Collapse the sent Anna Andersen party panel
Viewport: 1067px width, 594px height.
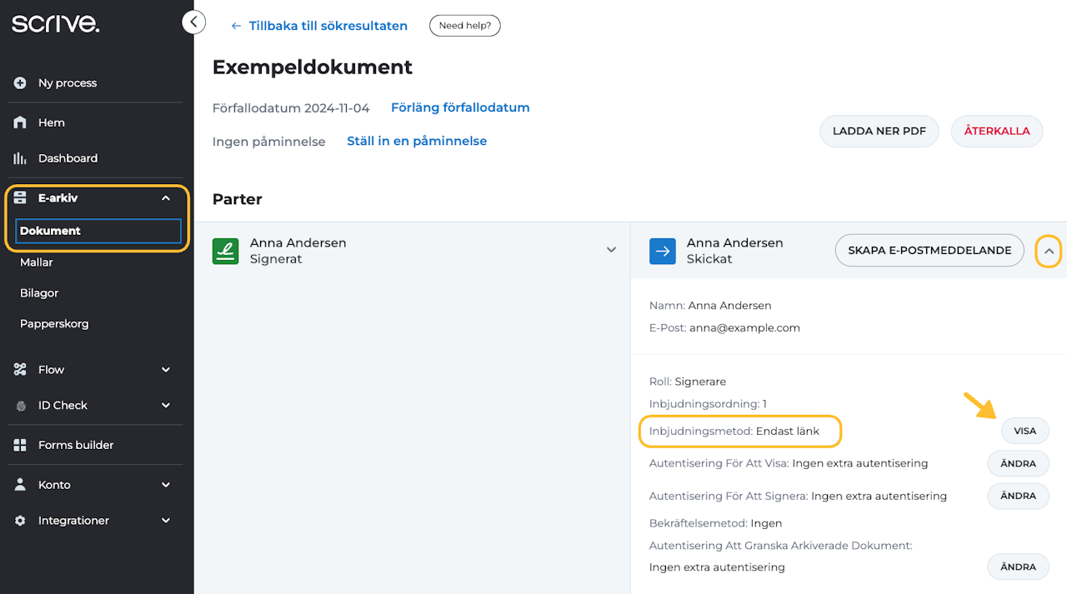coord(1049,251)
